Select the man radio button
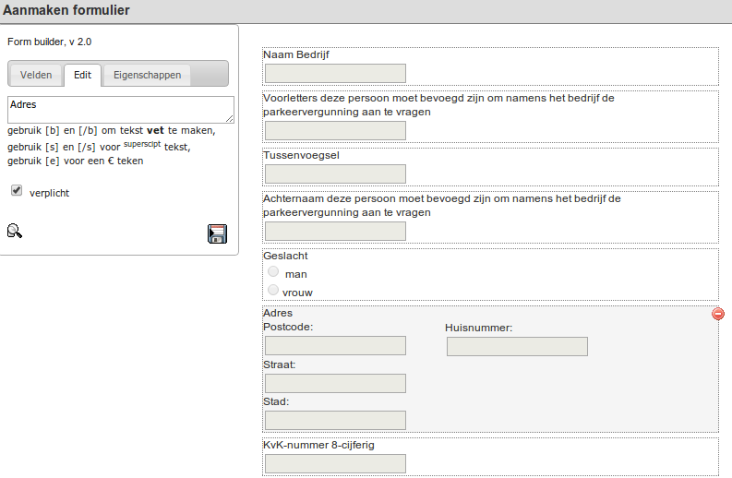Image resolution: width=732 pixels, height=478 pixels. click(x=272, y=272)
